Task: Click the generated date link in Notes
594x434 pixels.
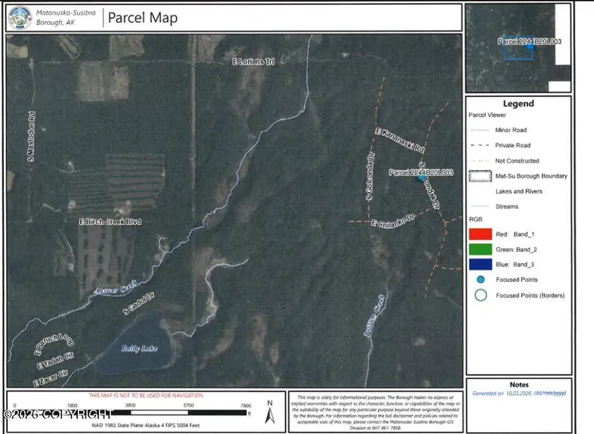Action: pyautogui.click(x=519, y=394)
